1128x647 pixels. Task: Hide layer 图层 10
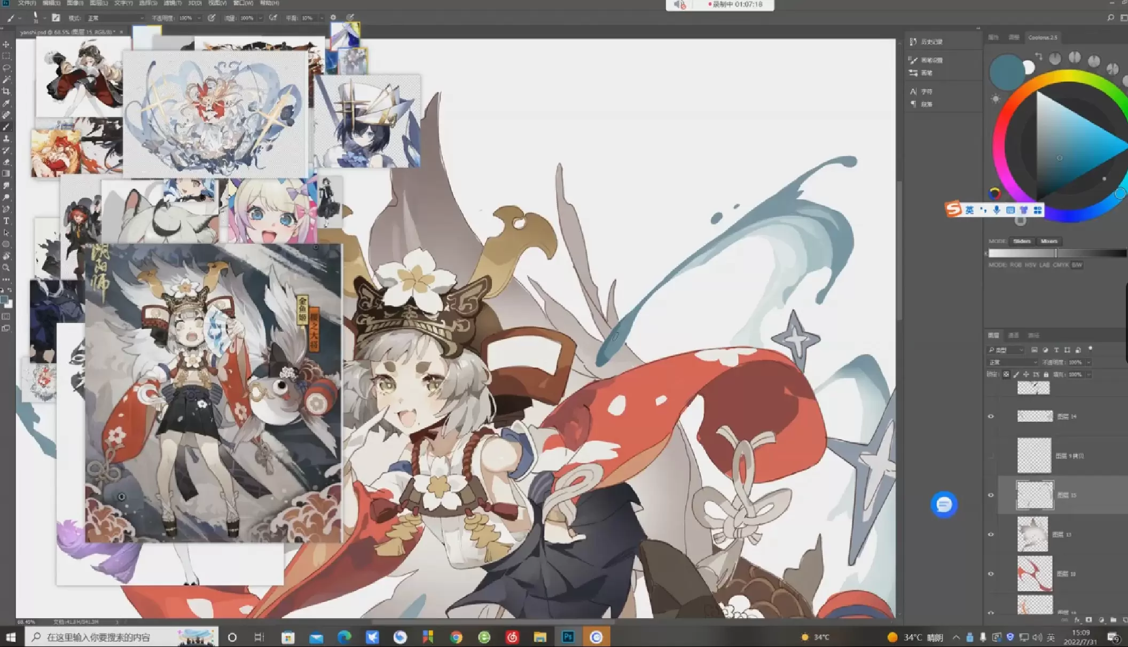pos(991,574)
